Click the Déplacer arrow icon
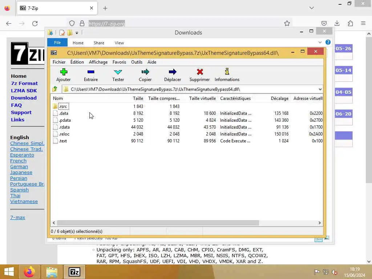This screenshot has width=372, height=279. tap(173, 72)
